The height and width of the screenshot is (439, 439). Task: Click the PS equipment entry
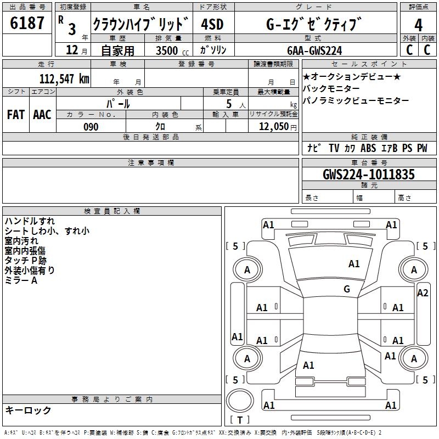coord(407,148)
